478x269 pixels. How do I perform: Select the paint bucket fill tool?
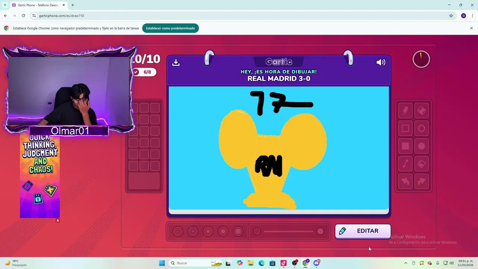pos(422,164)
